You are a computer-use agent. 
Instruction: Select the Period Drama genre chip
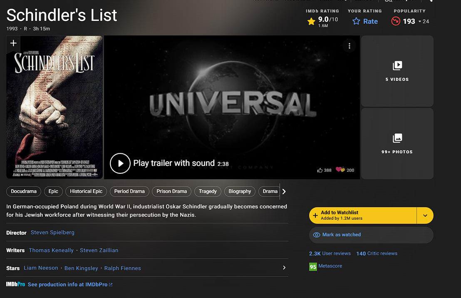tap(129, 191)
